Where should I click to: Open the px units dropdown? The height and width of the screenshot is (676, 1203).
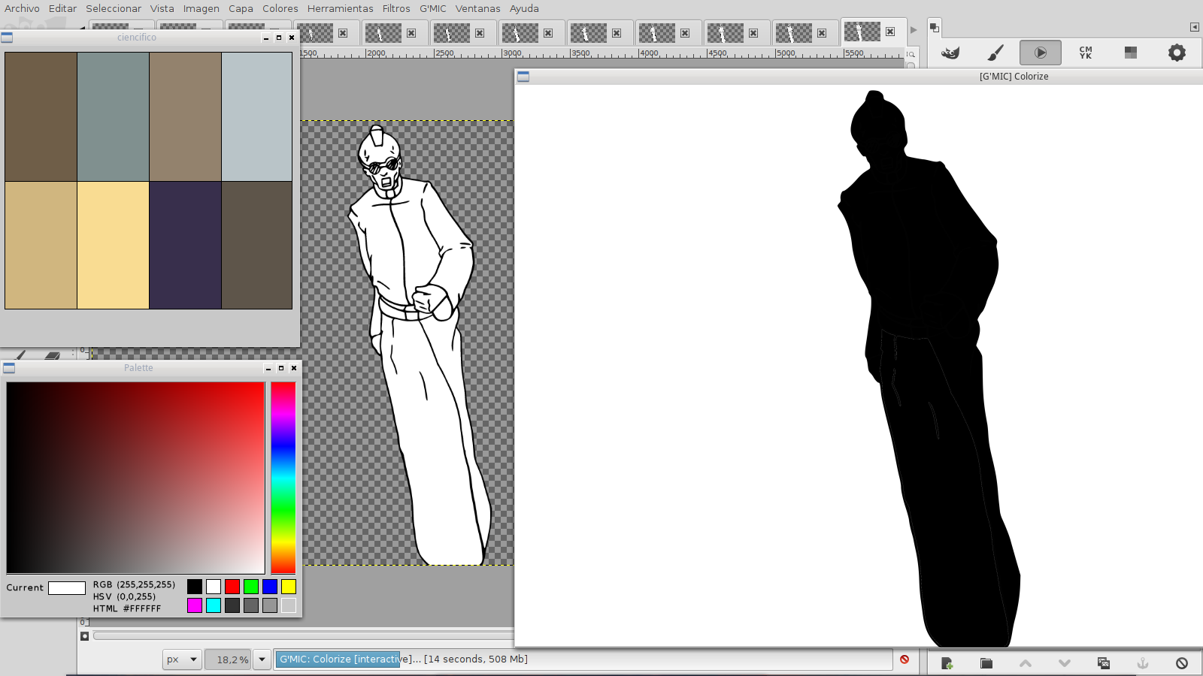[x=182, y=659]
